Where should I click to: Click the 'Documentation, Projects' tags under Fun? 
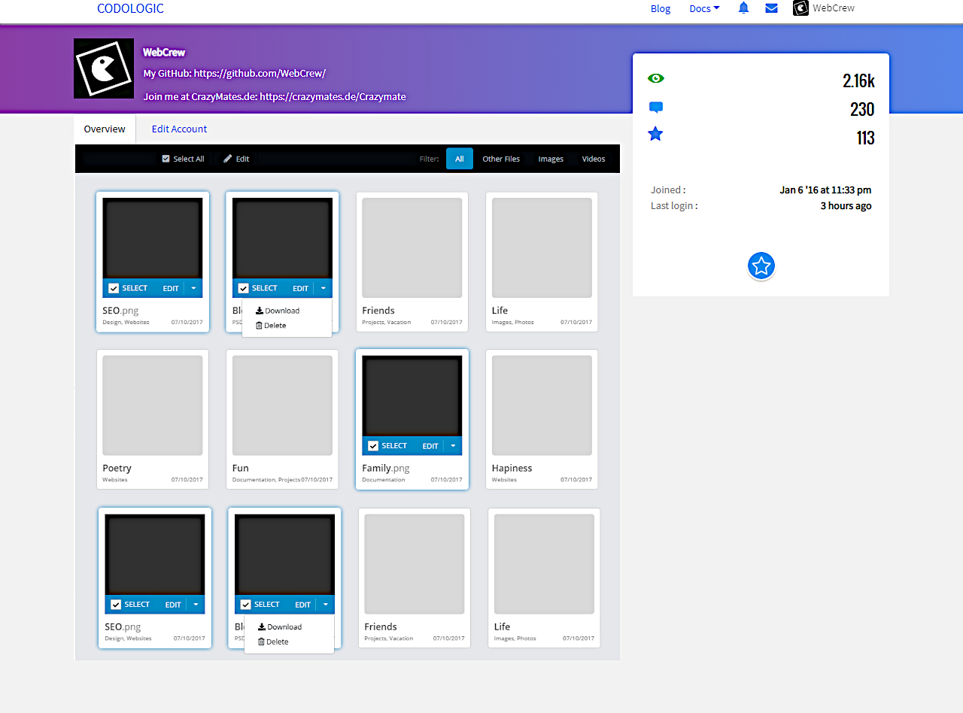point(266,479)
